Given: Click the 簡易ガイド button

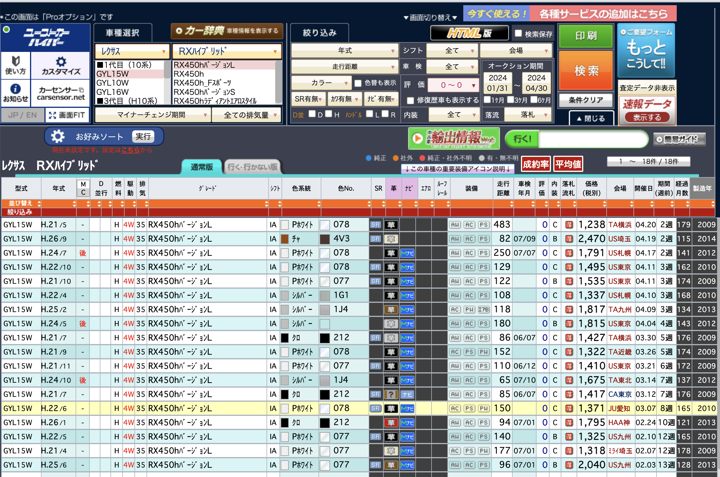Looking at the screenshot, I should tap(679, 139).
